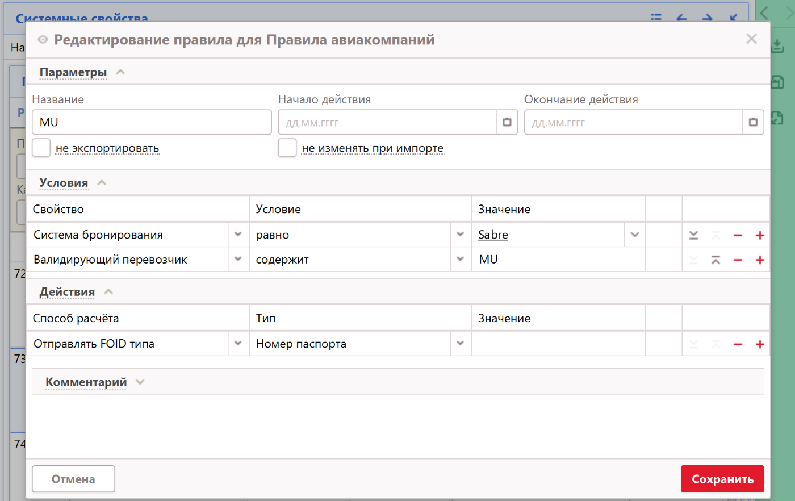Image resolution: width=795 pixels, height=501 pixels.
Task: Open calendar for Начало действия date
Action: 507,122
